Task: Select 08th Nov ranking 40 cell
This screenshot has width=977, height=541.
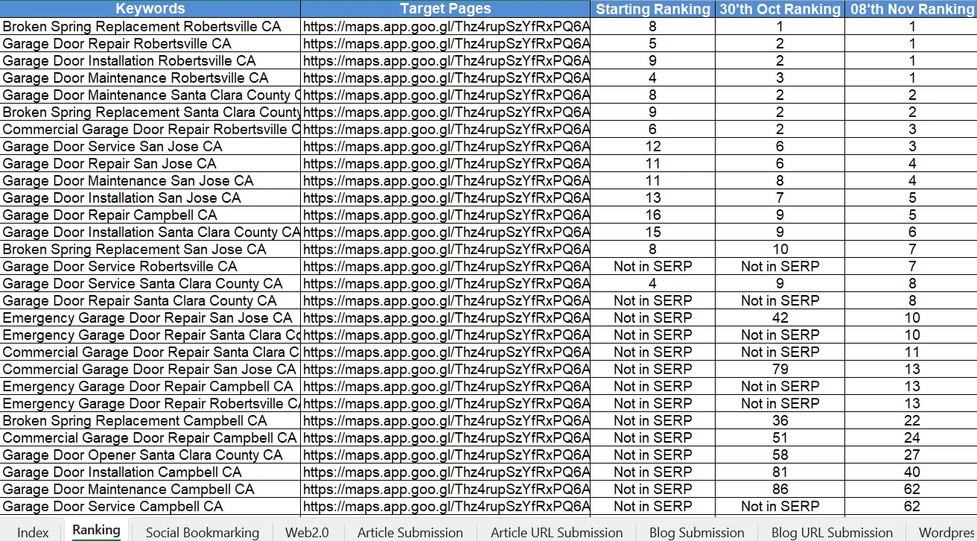Action: coord(911,472)
